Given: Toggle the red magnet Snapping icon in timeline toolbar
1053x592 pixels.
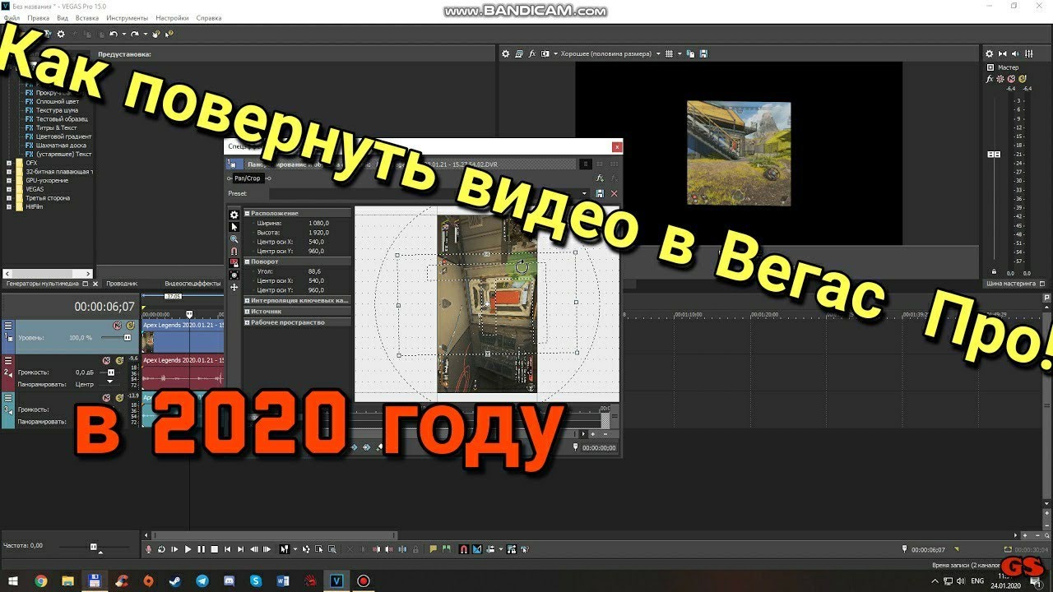Looking at the screenshot, I should point(463,548).
